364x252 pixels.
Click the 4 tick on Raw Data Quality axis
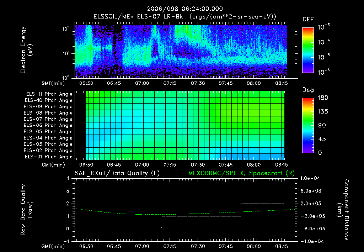tap(68, 178)
